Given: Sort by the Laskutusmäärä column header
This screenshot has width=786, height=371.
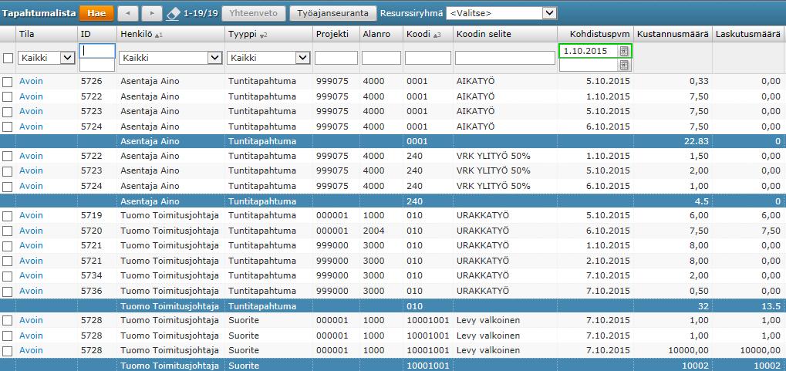Looking at the screenshot, I should 748,34.
